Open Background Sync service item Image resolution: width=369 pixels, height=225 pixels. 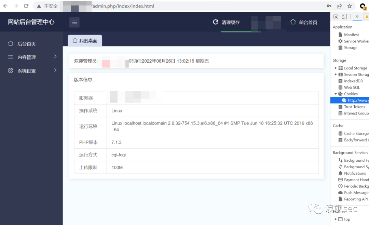click(x=354, y=167)
